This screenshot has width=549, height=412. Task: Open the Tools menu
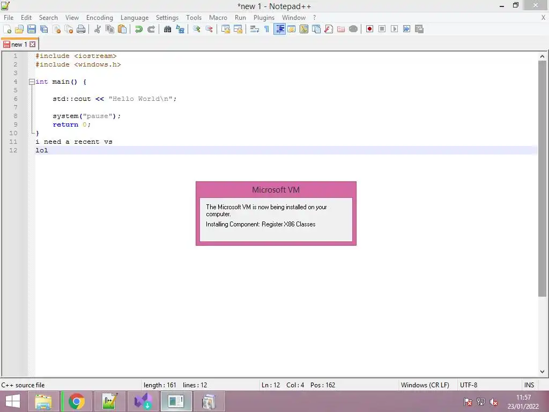[194, 18]
